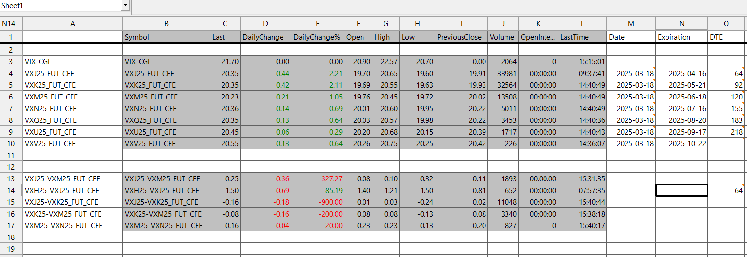Click daily change 0.44 for VXJ25
The image size is (747, 257).
tap(266, 74)
